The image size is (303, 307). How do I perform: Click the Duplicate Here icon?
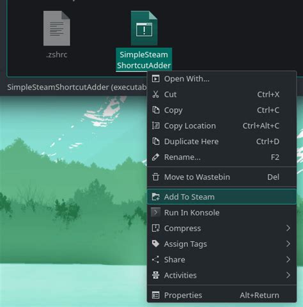[155, 141]
